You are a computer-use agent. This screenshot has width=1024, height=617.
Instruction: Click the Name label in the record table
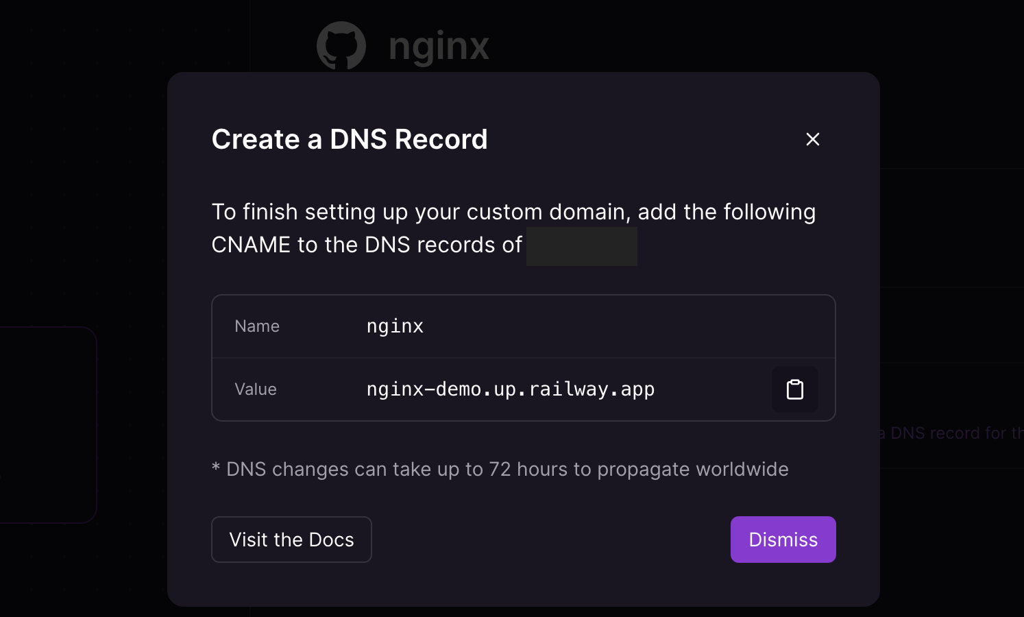257,326
